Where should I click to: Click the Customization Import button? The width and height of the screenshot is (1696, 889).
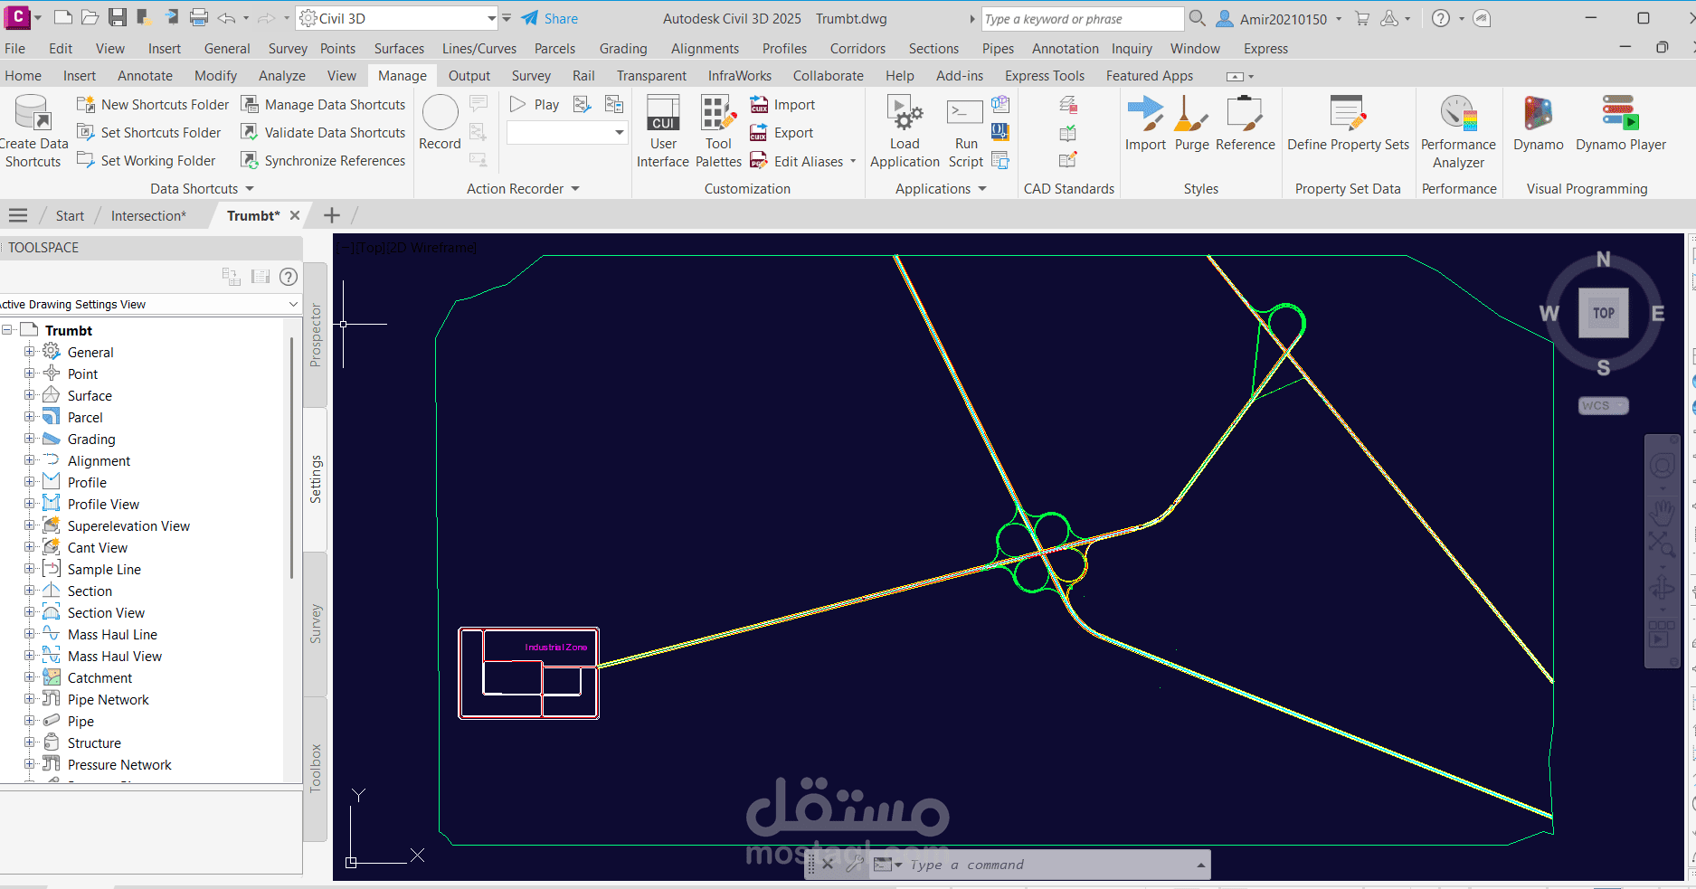pos(783,105)
